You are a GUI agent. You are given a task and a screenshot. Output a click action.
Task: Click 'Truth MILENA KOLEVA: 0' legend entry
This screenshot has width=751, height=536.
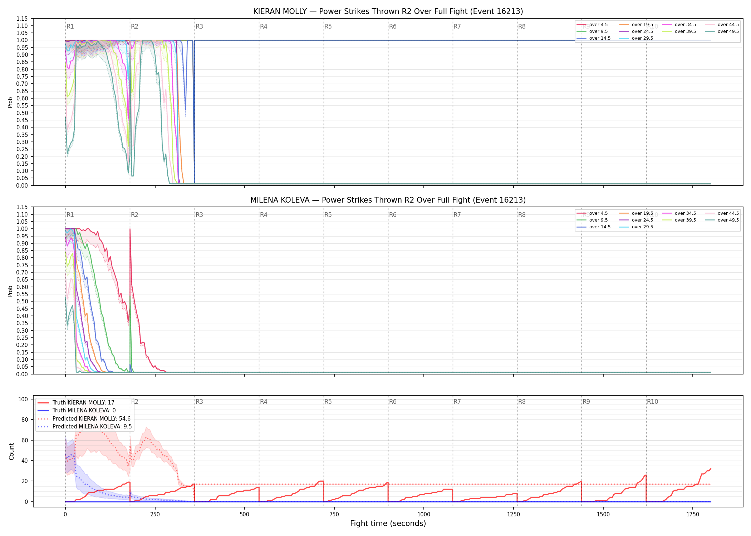[x=77, y=411]
